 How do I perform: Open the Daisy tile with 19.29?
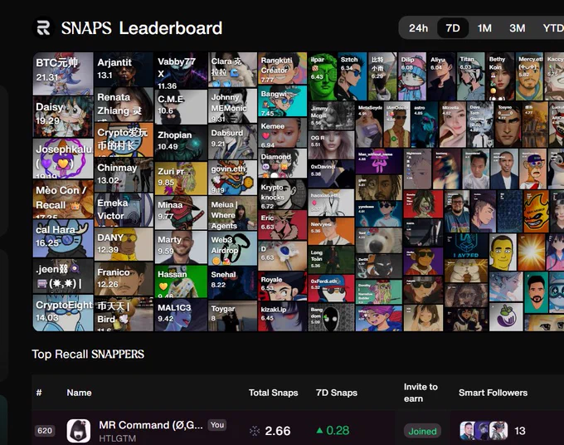(63, 116)
